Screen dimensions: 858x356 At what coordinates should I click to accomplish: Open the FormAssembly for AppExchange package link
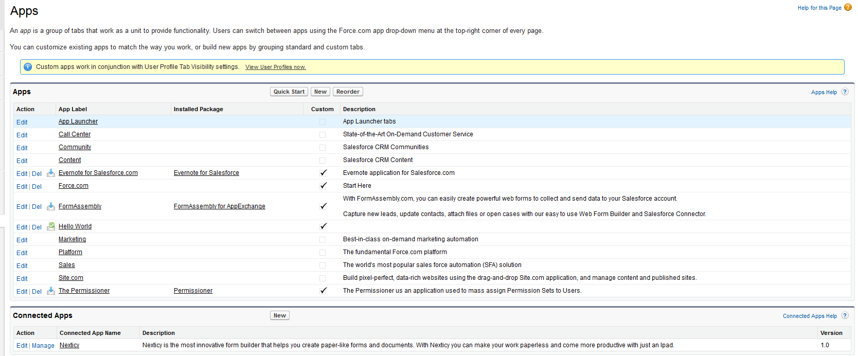coord(219,206)
